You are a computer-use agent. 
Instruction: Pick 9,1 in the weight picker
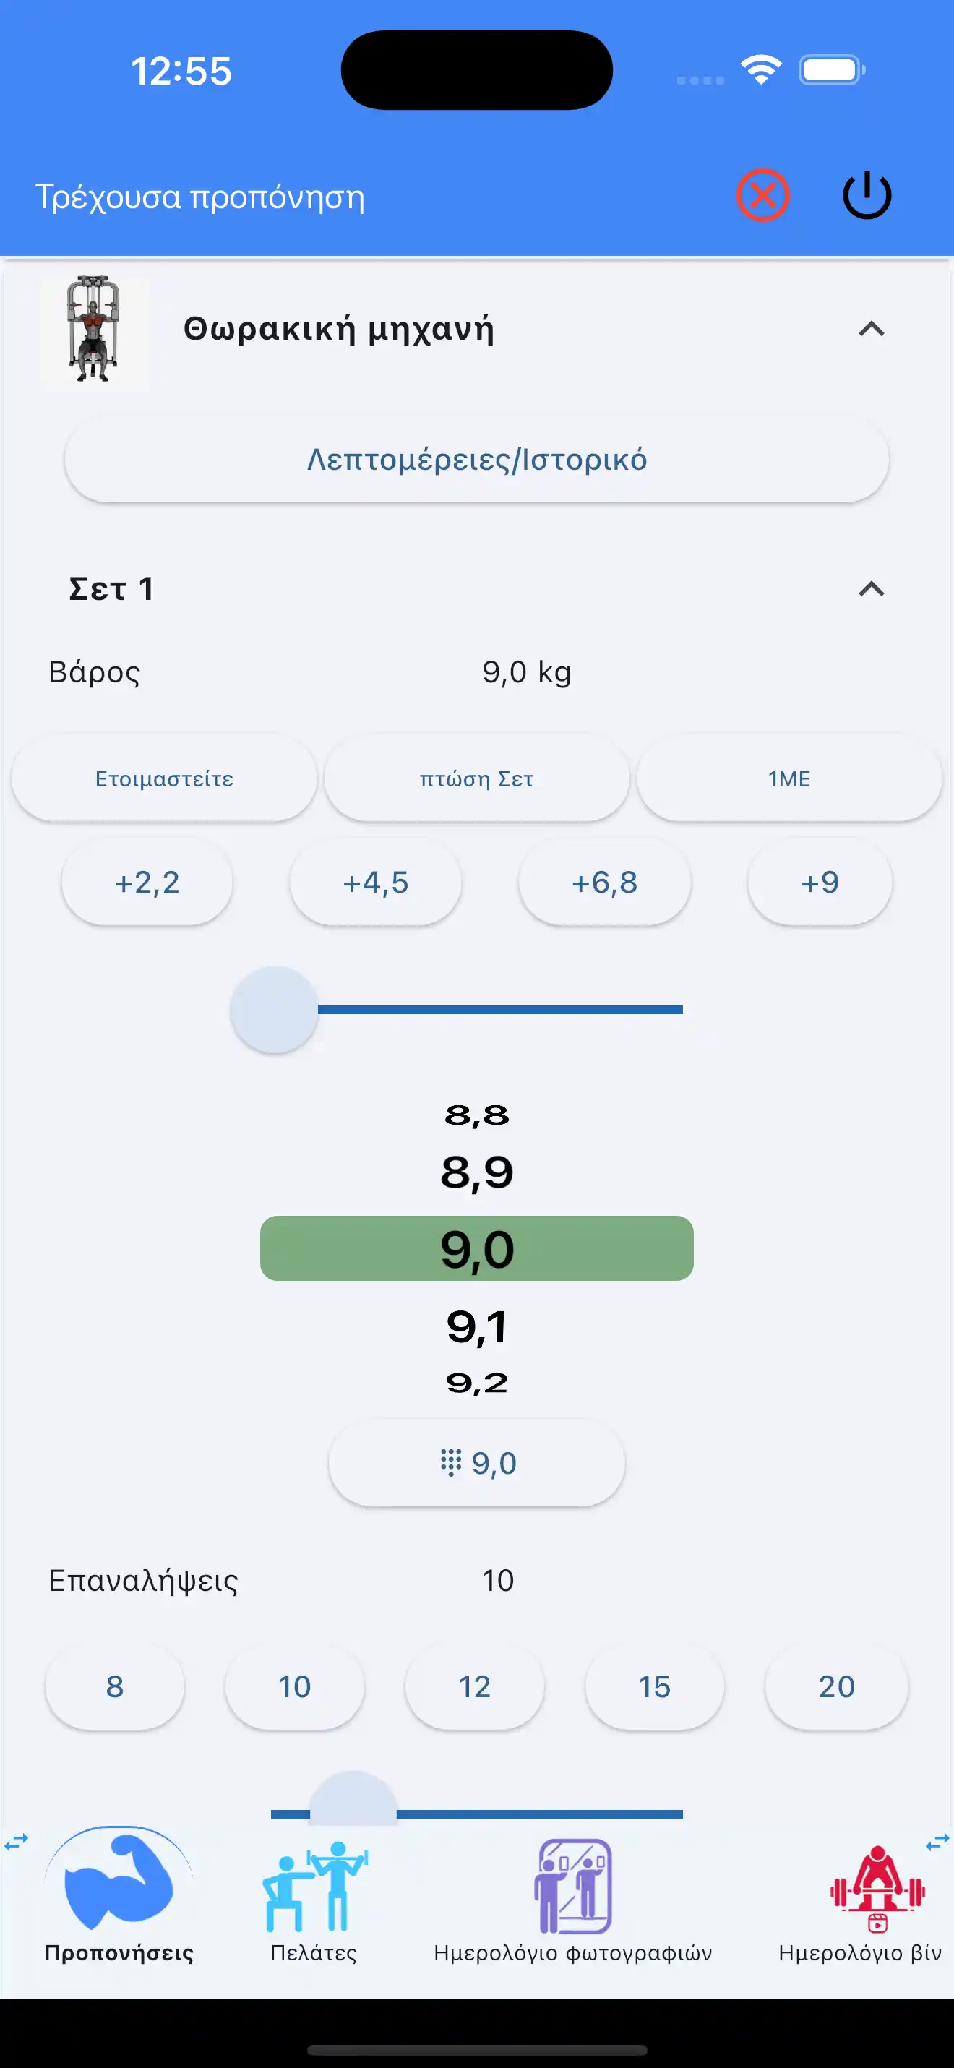pos(476,1326)
